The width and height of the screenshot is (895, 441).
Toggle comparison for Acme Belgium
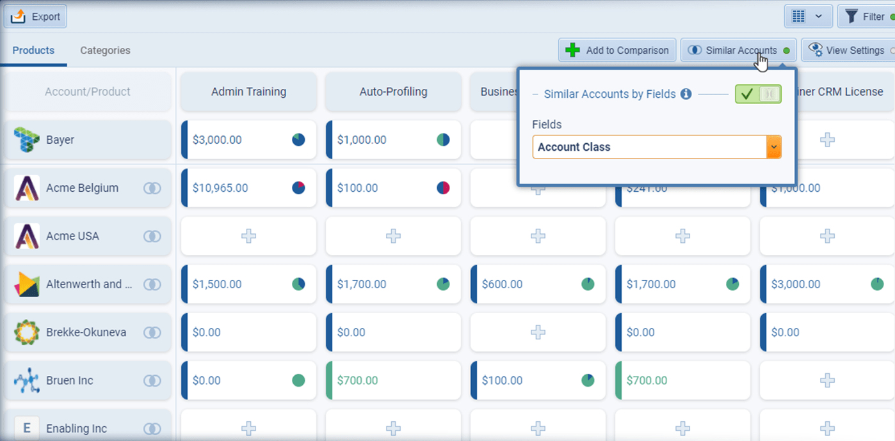152,188
